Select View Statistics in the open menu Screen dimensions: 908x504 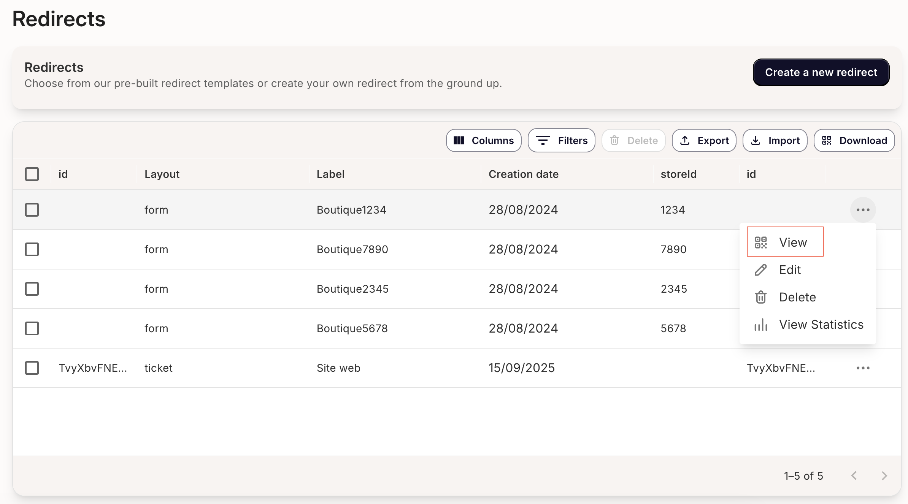pyautogui.click(x=821, y=324)
